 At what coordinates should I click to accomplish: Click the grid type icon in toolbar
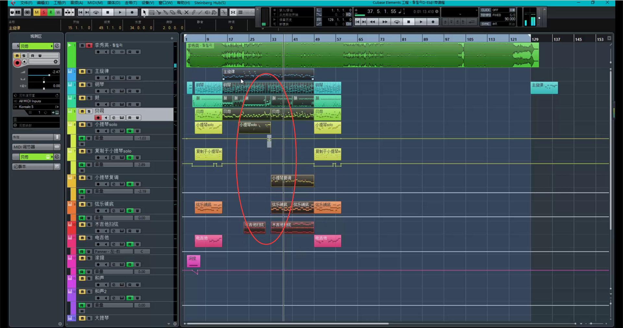(240, 12)
